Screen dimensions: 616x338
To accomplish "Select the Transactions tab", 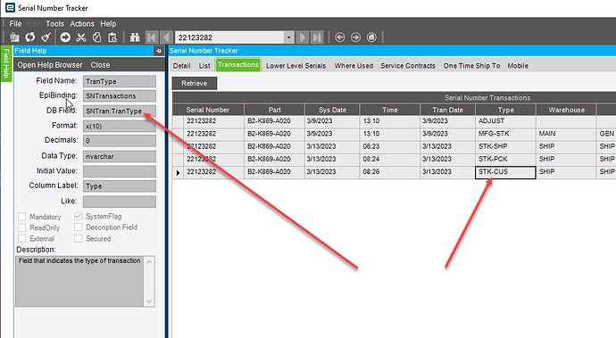I will click(x=238, y=65).
